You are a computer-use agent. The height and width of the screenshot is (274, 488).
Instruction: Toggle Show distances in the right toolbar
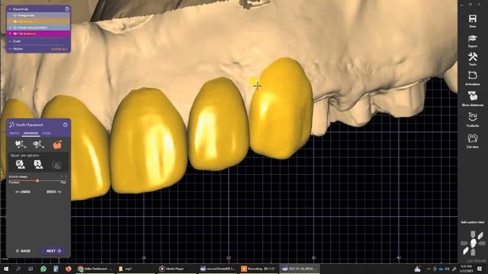473,99
